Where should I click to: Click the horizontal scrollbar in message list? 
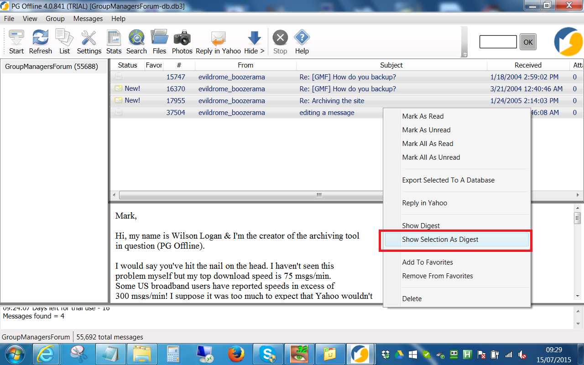[319, 195]
